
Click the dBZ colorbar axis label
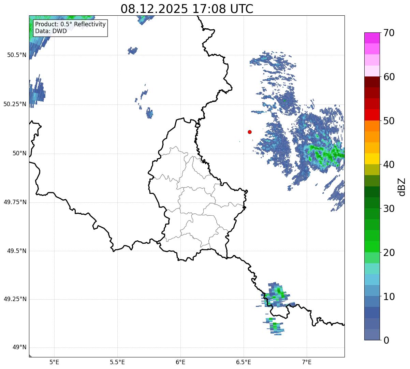402,186
